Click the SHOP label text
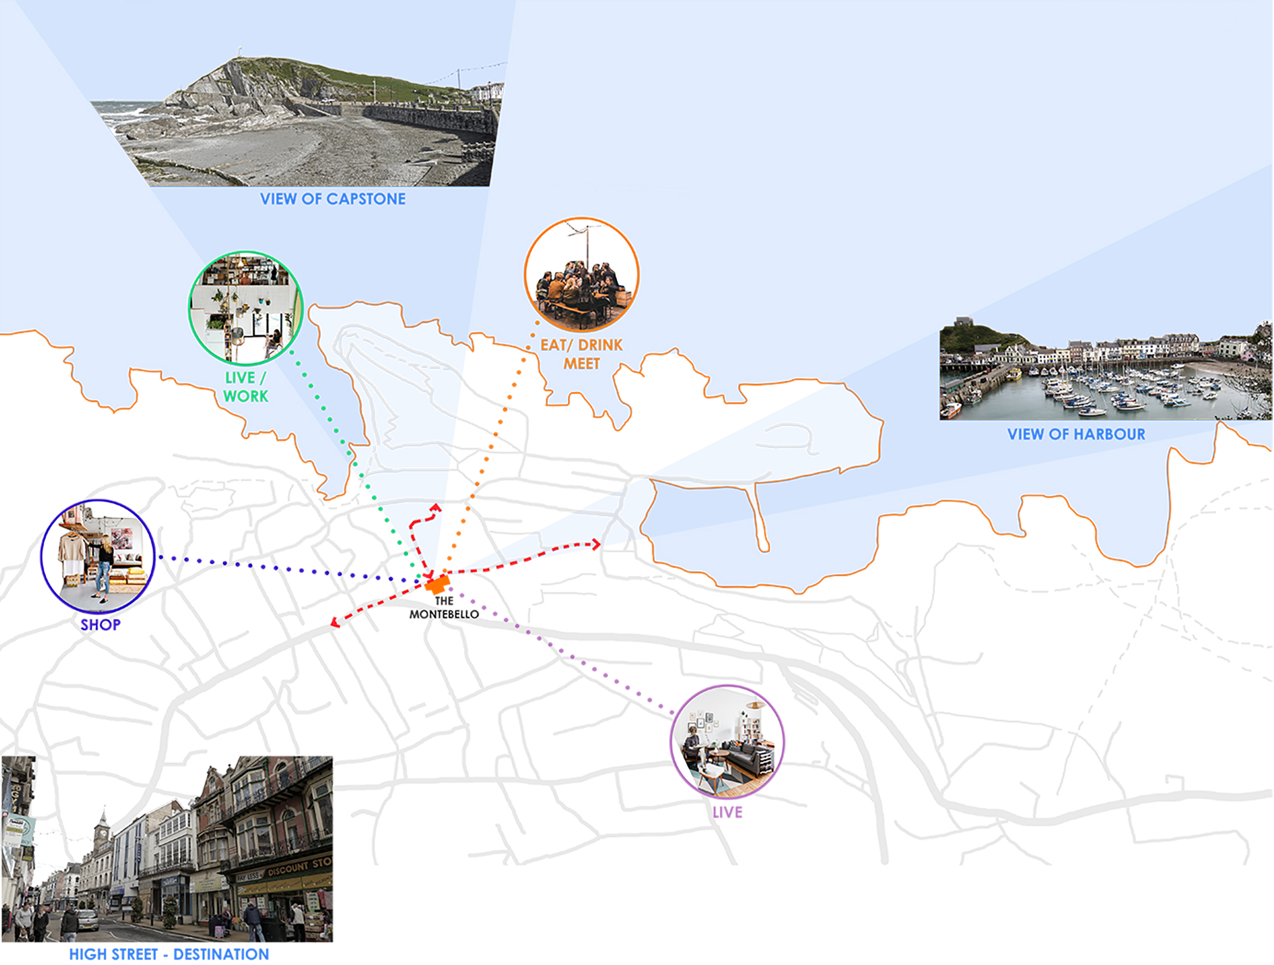The image size is (1274, 965). pyautogui.click(x=100, y=625)
